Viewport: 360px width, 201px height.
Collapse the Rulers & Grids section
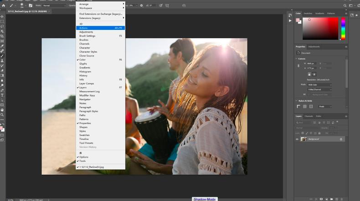[296, 101]
